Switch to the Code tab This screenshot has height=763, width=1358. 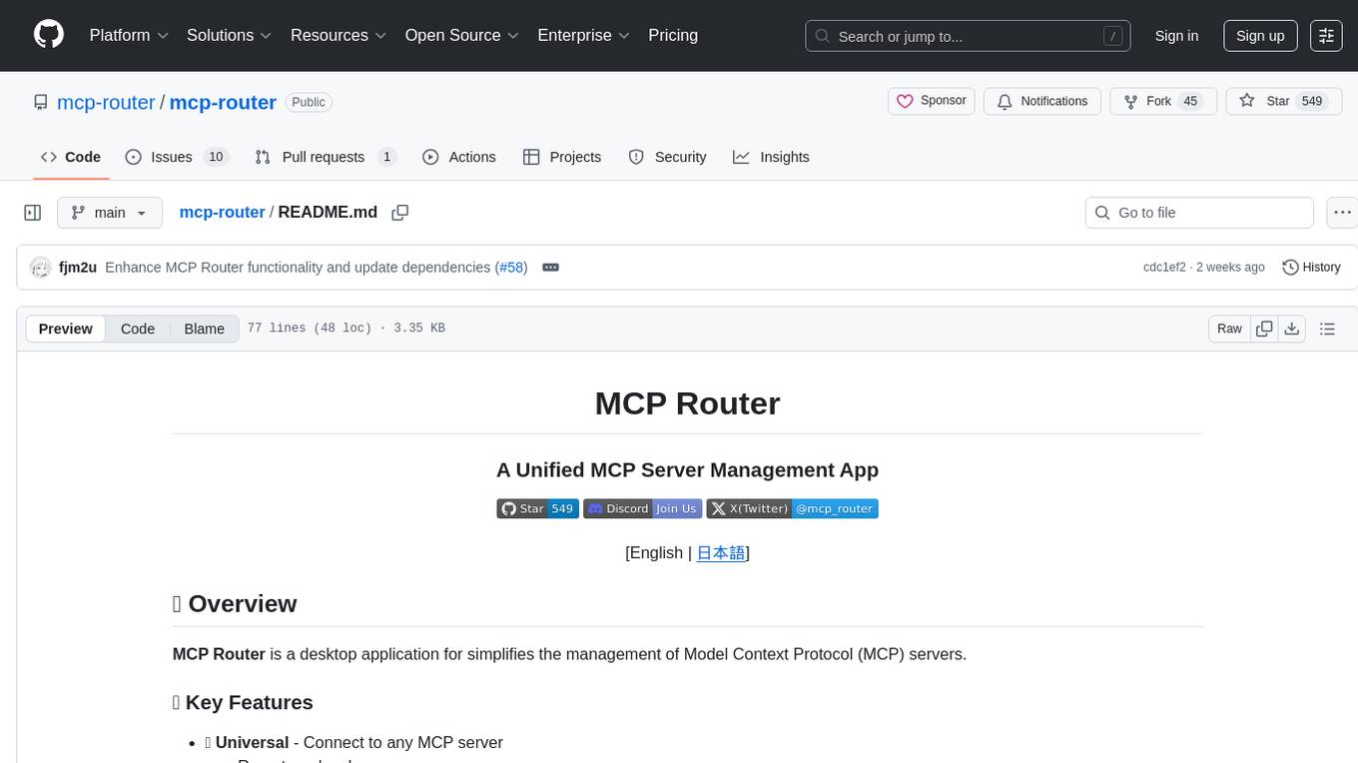click(71, 157)
